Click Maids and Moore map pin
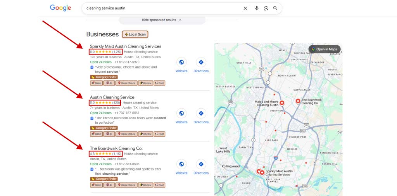Viewport: 397px width, 196px height. 282,102
